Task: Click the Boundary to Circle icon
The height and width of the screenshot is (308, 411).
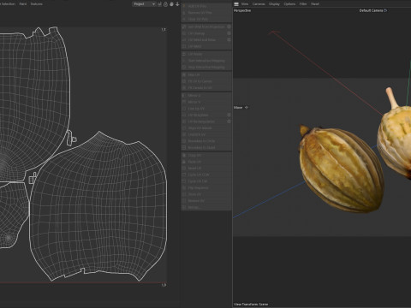Action: pyautogui.click(x=184, y=141)
